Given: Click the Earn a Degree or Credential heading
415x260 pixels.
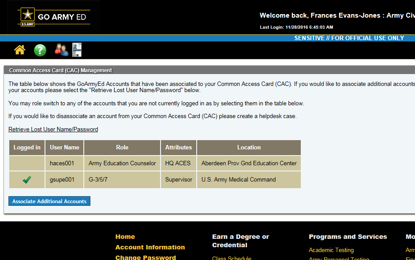Looking at the screenshot, I should click(241, 241).
